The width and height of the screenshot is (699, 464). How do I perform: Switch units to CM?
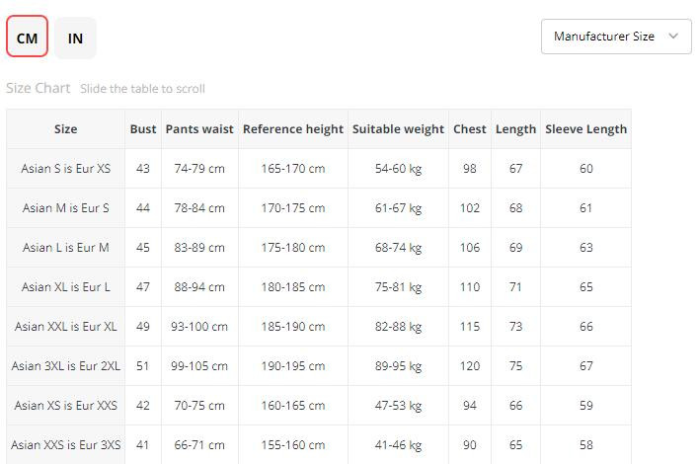click(27, 39)
